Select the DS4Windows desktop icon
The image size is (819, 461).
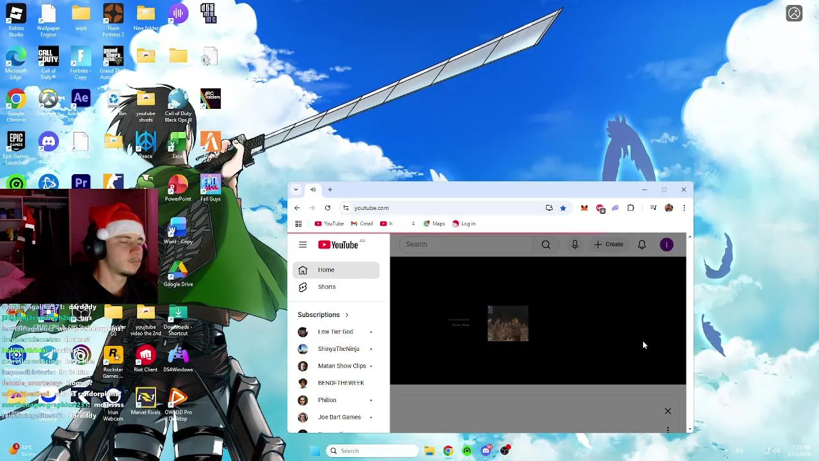[178, 359]
